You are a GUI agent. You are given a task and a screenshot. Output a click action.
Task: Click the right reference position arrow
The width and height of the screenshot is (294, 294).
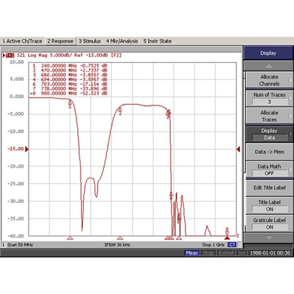[x=238, y=149]
